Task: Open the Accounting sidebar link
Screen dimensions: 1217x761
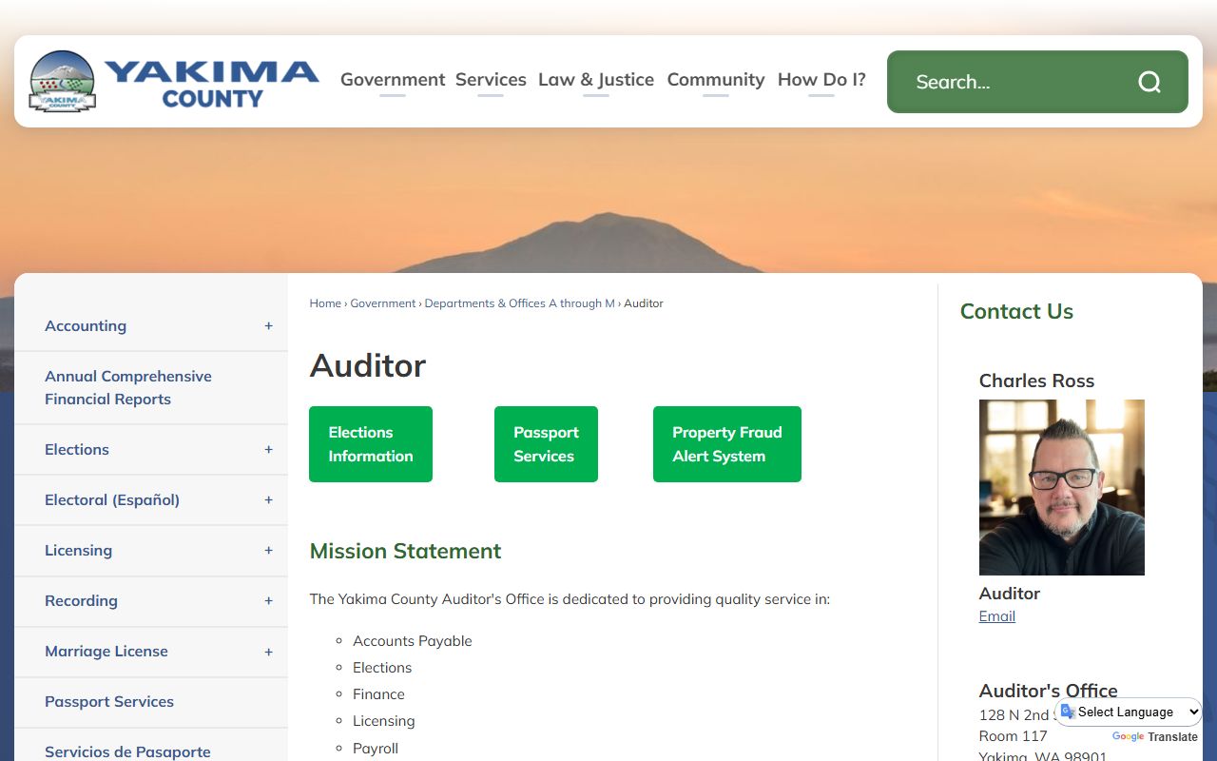Action: 86,326
